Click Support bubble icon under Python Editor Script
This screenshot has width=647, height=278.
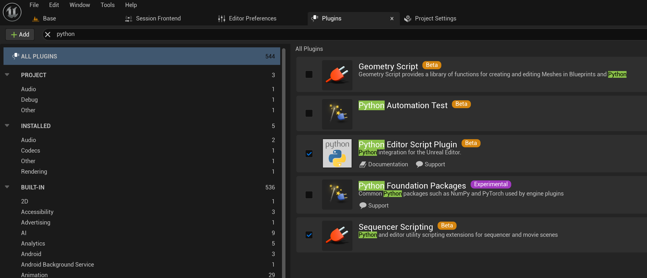(x=419, y=165)
